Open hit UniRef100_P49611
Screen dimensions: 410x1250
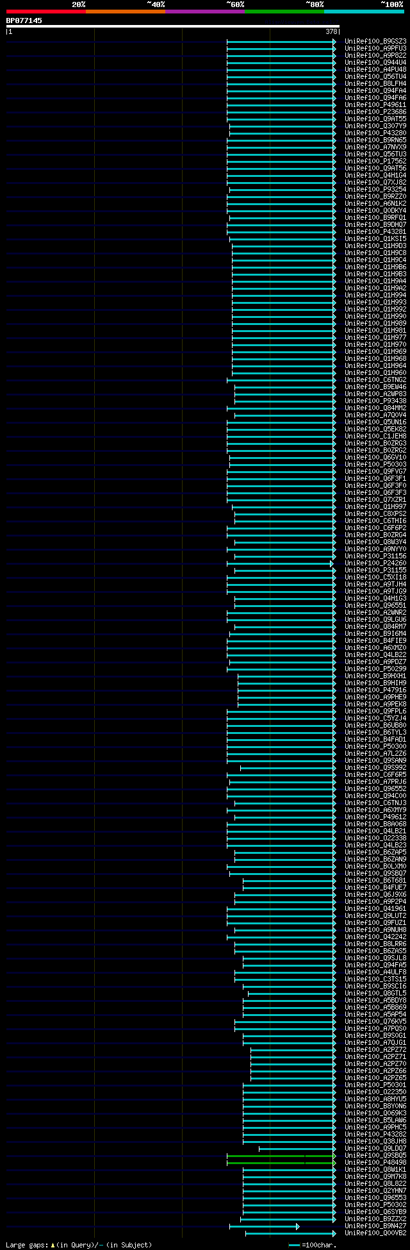(375, 104)
